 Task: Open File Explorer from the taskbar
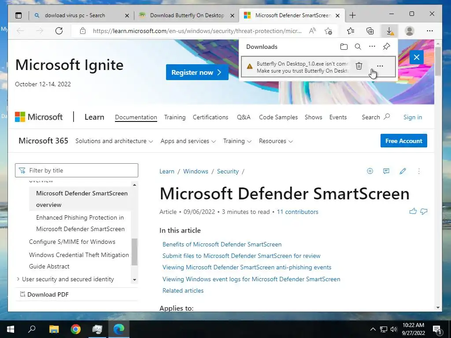click(x=54, y=329)
